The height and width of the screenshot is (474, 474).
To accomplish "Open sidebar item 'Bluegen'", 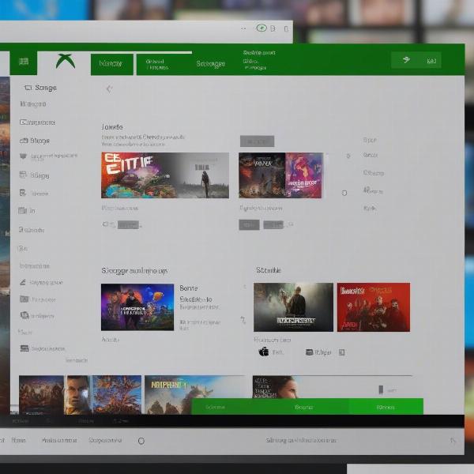I will (33, 104).
